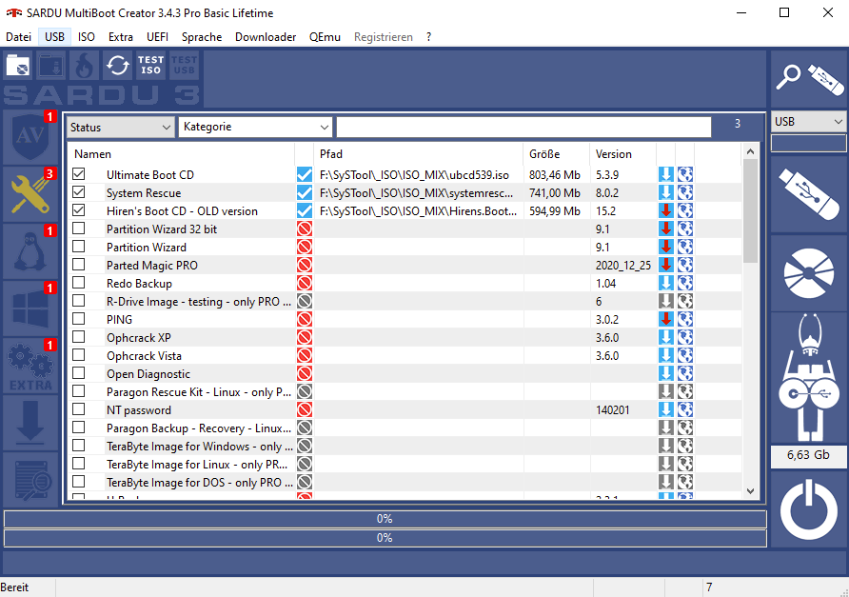
Task: Click download arrow for Ultimate Boot CD
Action: (x=666, y=174)
